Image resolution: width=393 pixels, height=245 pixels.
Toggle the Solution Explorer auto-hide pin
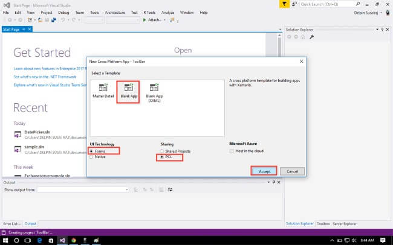[382, 30]
